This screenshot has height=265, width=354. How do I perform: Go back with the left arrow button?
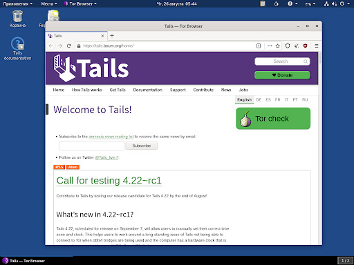click(x=51, y=46)
